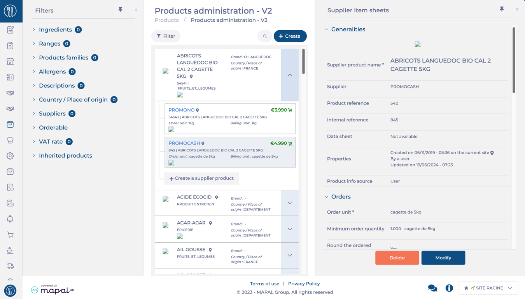The height and width of the screenshot is (299, 525).
Task: Click Create a supplier product
Action: click(201, 178)
